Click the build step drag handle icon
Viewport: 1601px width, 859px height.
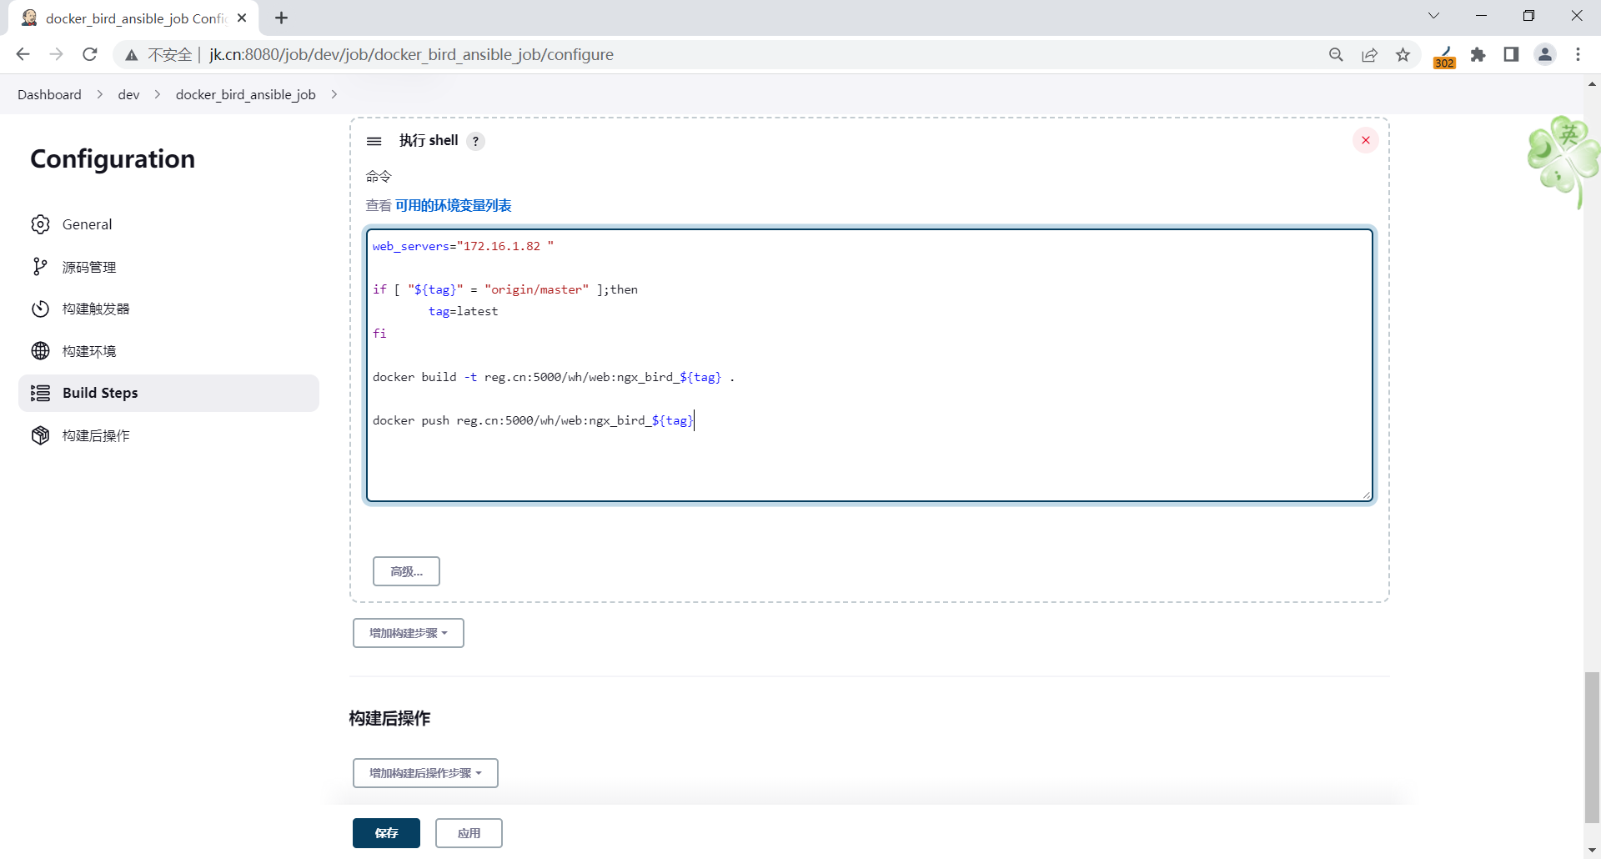click(374, 141)
